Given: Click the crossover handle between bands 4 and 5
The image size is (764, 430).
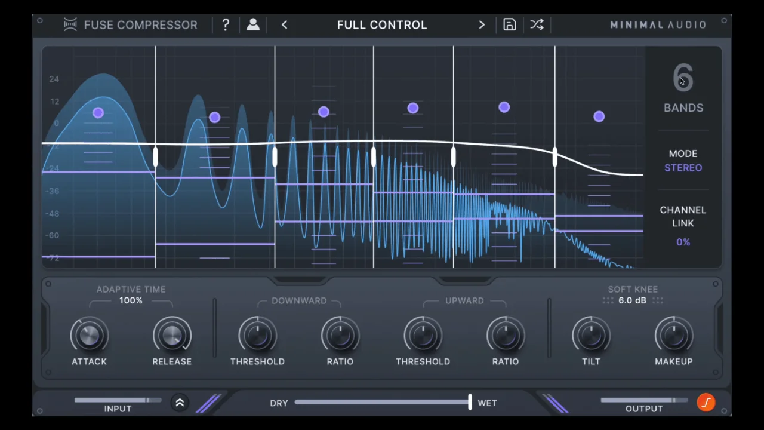Looking at the screenshot, I should click(453, 157).
